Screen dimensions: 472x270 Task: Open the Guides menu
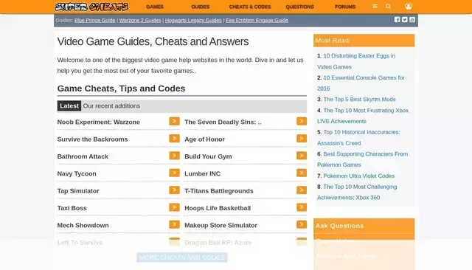point(200,7)
